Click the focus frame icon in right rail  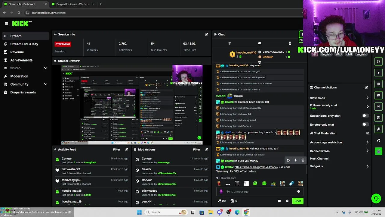pos(379,61)
